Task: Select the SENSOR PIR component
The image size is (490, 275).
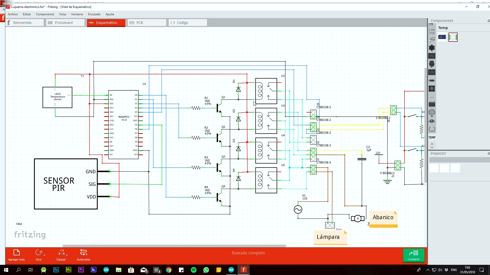Action: [x=66, y=184]
